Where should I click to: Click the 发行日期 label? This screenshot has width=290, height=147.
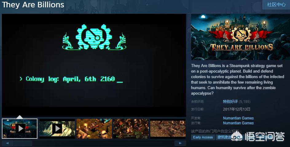pyautogui.click(x=197, y=109)
